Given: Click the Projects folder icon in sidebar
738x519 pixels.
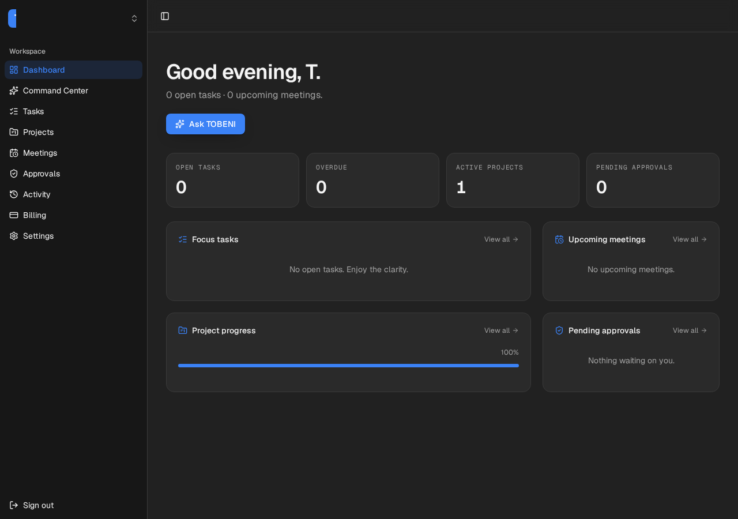Looking at the screenshot, I should 14,132.
